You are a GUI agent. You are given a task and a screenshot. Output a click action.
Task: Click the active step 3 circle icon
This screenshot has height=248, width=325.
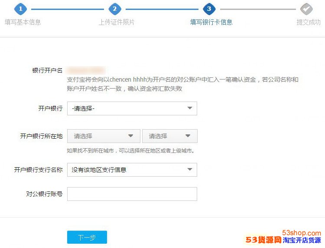(x=209, y=9)
